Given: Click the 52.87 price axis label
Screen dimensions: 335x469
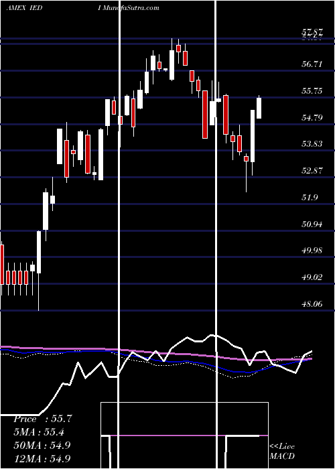Looking at the screenshot, I should [x=312, y=171].
